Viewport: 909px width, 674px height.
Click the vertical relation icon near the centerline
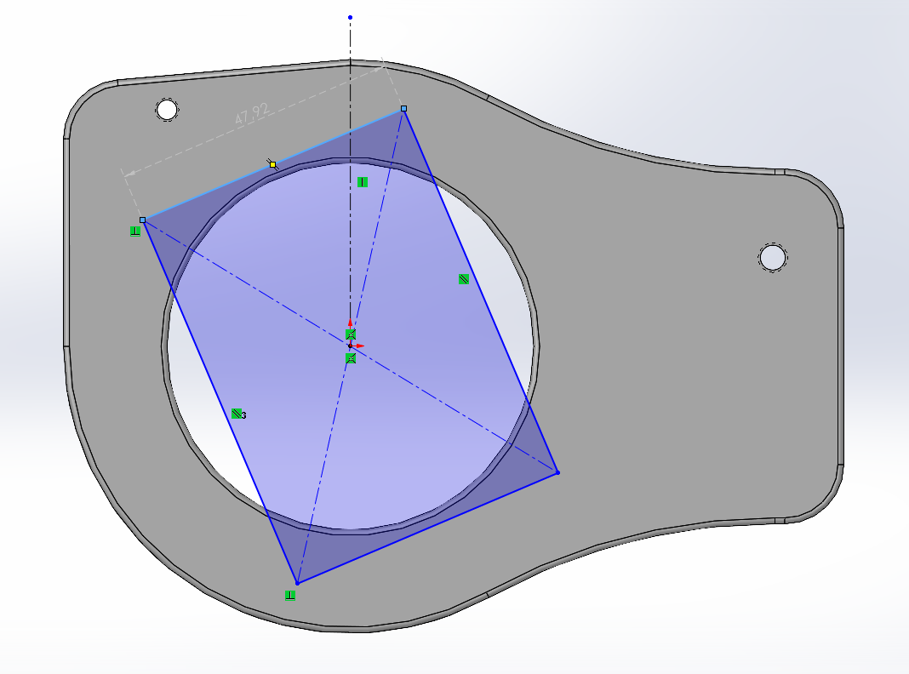[x=363, y=182]
